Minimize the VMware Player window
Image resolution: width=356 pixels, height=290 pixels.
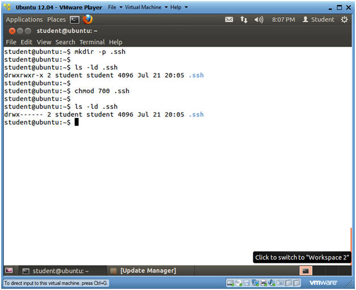(x=330, y=8)
